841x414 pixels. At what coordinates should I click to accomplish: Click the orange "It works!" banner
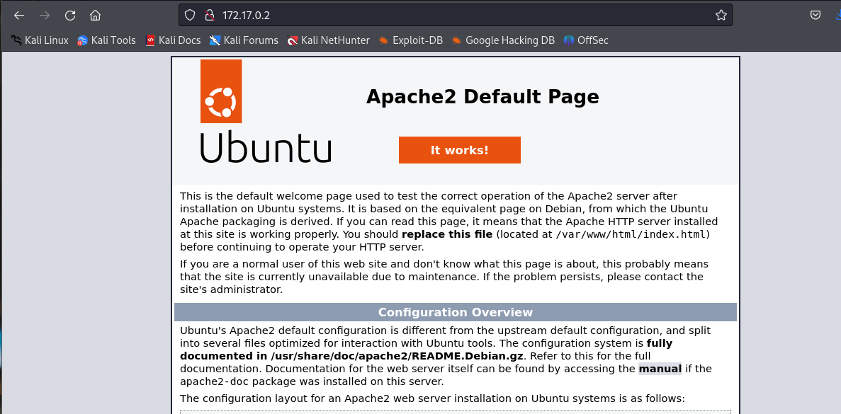459,150
